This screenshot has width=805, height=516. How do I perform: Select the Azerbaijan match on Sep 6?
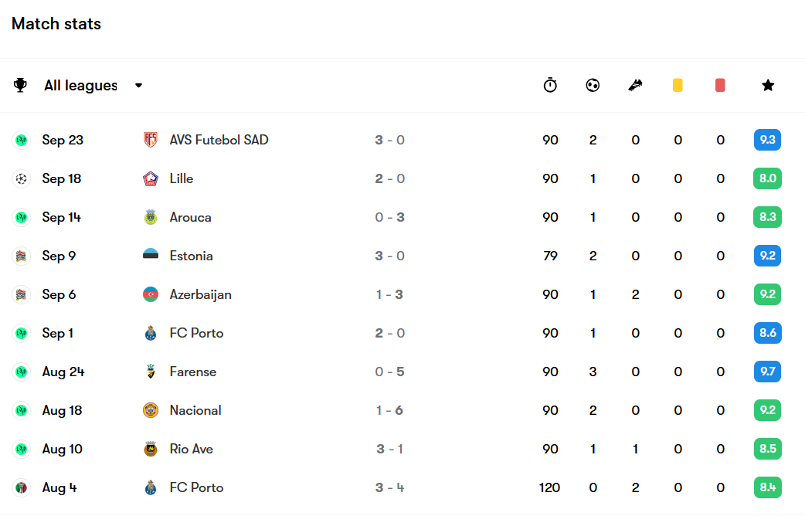402,294
